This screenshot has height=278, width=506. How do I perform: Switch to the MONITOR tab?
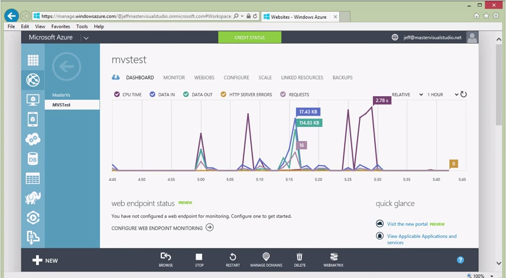point(174,78)
